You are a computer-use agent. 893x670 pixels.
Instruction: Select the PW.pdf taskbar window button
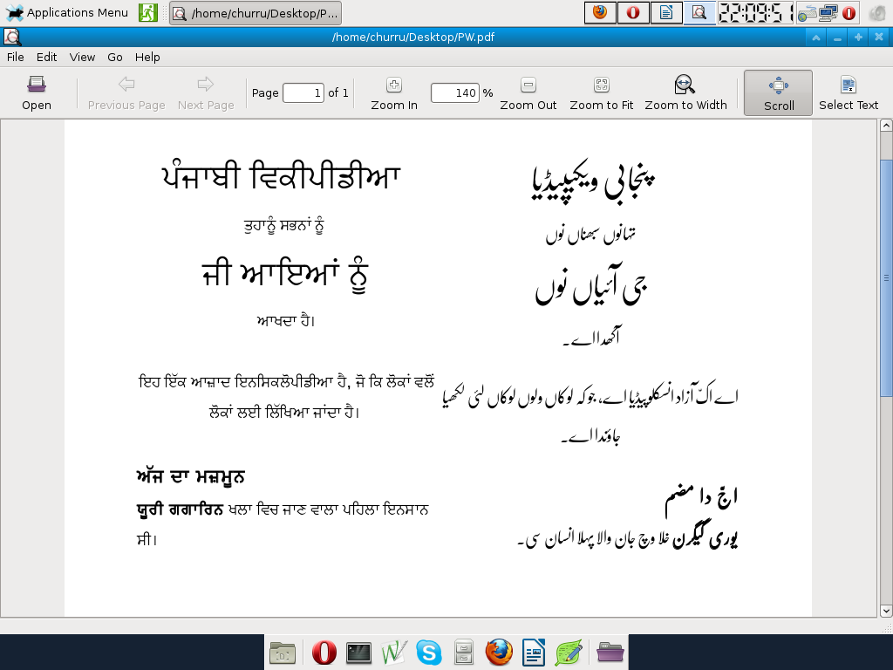point(256,13)
